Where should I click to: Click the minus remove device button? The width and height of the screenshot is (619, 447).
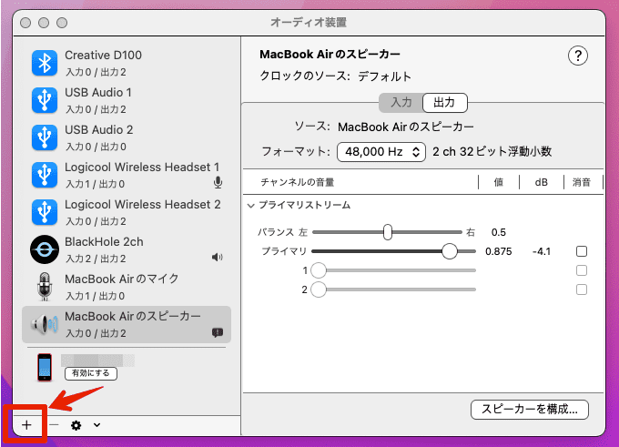[54, 425]
